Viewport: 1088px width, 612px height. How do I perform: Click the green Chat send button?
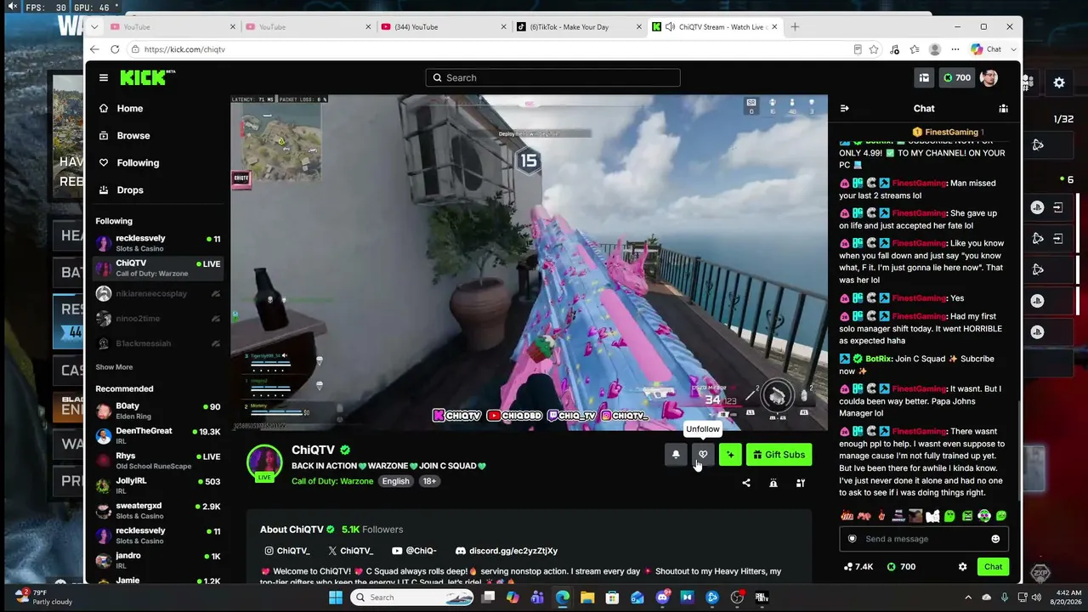tap(993, 567)
